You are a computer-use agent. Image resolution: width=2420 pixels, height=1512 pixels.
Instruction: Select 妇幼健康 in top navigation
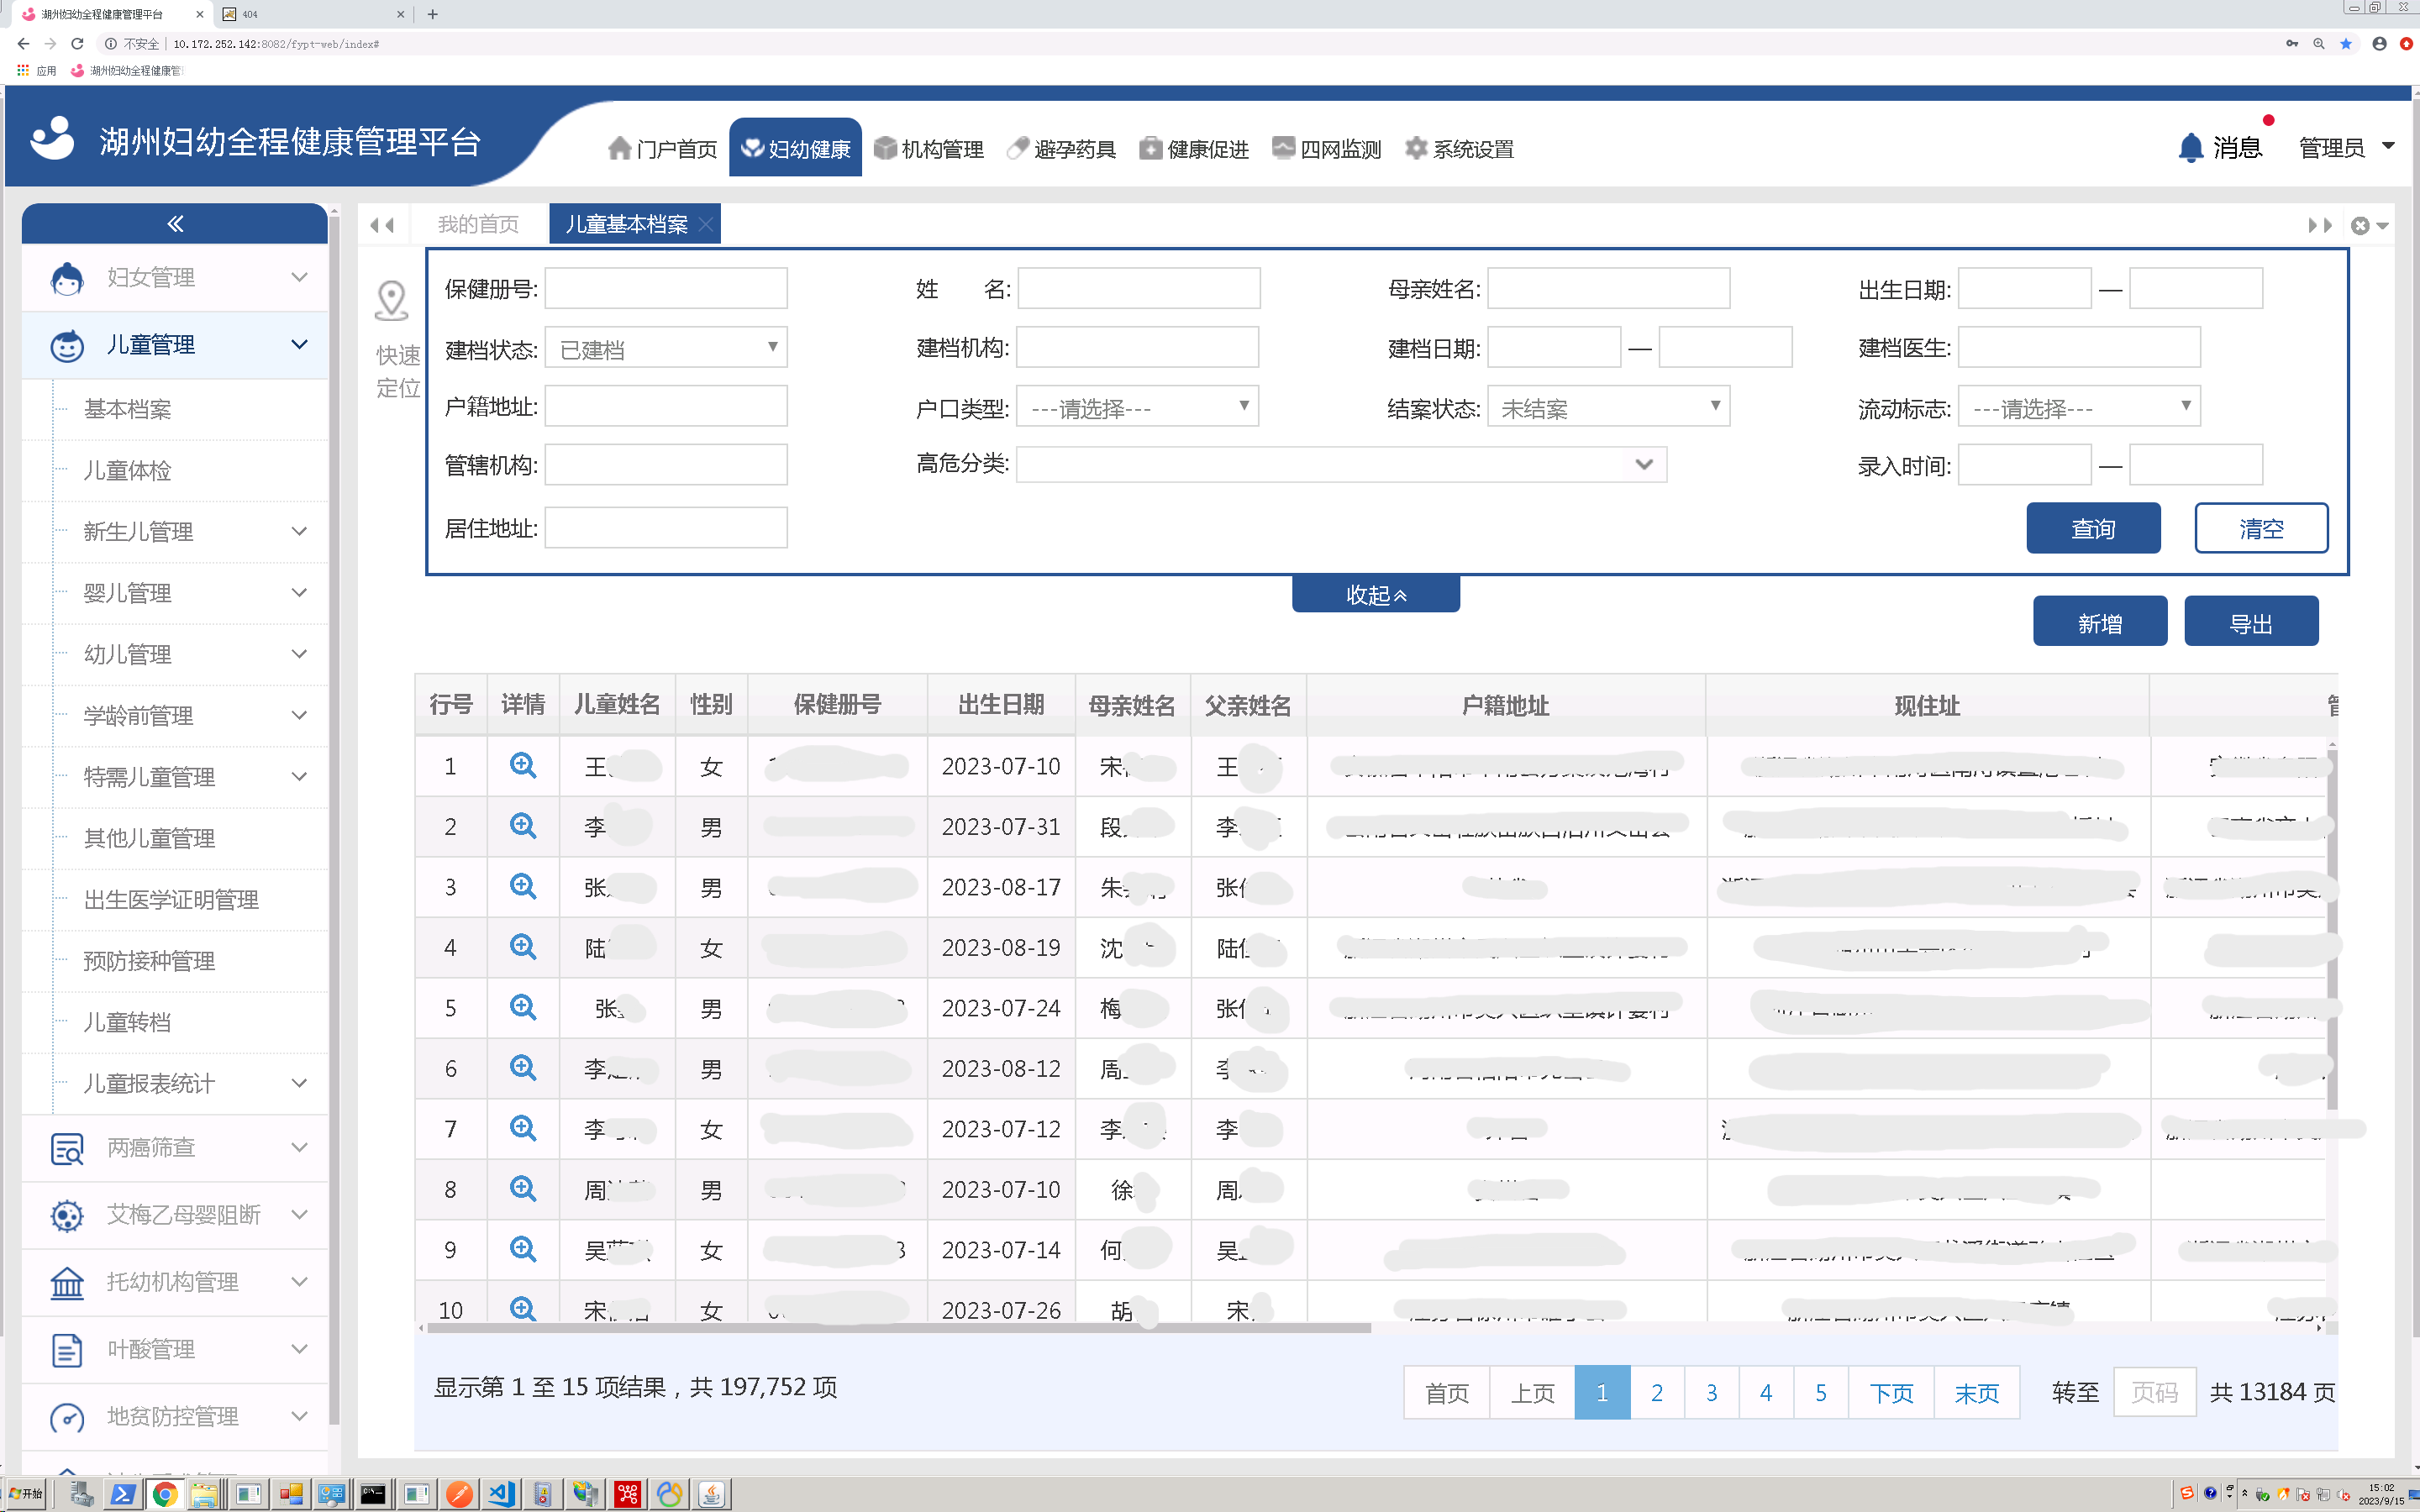tap(795, 148)
